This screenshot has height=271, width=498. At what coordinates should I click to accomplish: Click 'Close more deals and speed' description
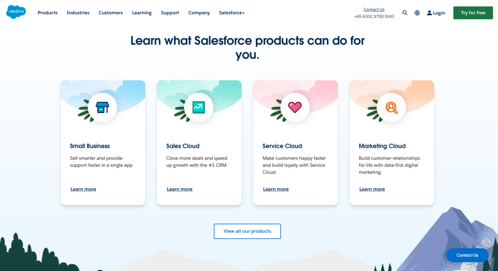(x=197, y=162)
